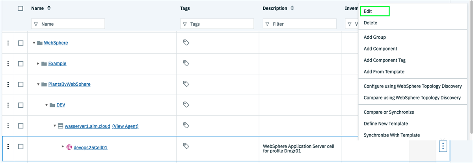This screenshot has height=163, width=473.
Task: Click the Tags filter input field
Action: (217, 24)
